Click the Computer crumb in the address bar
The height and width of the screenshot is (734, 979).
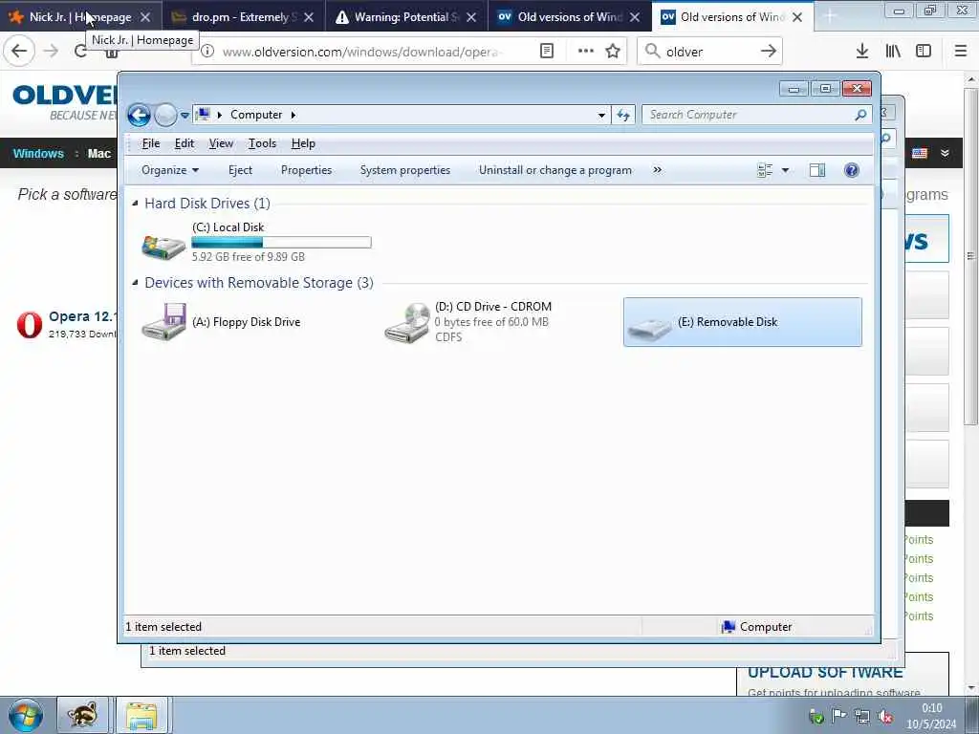(256, 115)
